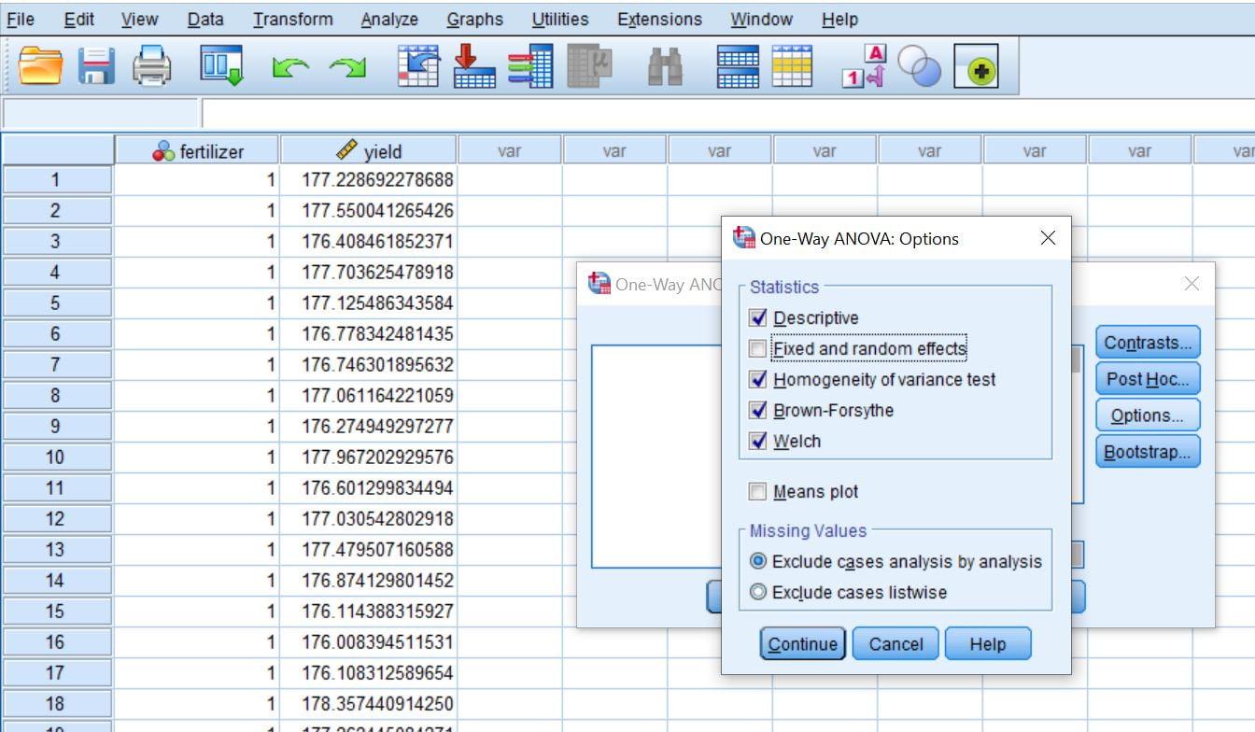
Task: Close the One-Way ANOVA: Options dialog with X
Action: (x=1048, y=238)
